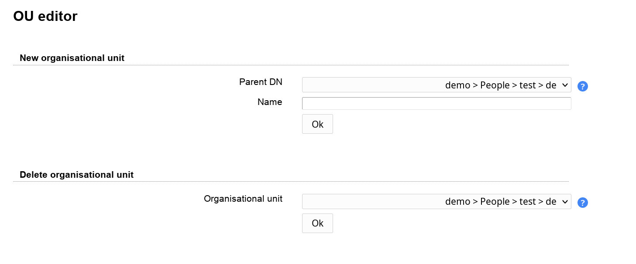
Task: Click the Ok button in the Delete section
Action: click(x=317, y=223)
